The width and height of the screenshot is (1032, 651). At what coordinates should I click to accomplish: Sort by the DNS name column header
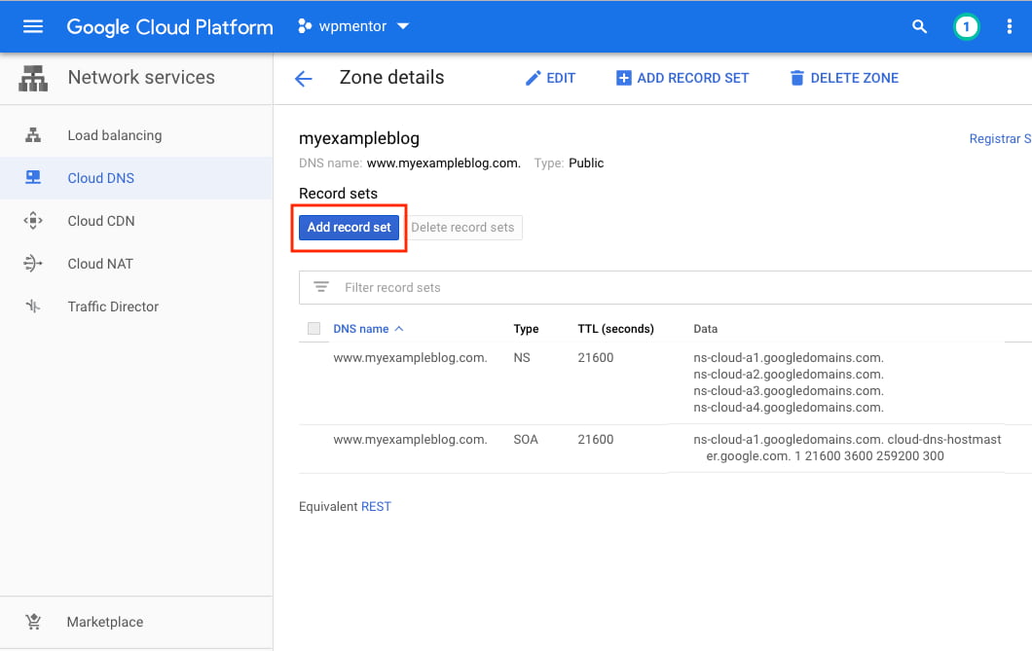coord(360,329)
